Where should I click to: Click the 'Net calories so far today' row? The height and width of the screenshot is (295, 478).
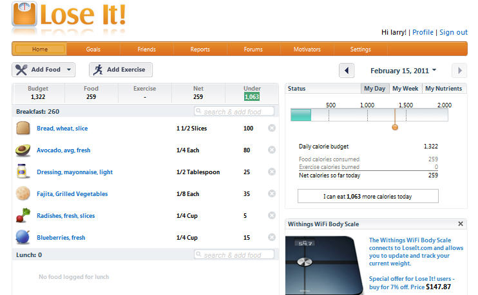(368, 175)
